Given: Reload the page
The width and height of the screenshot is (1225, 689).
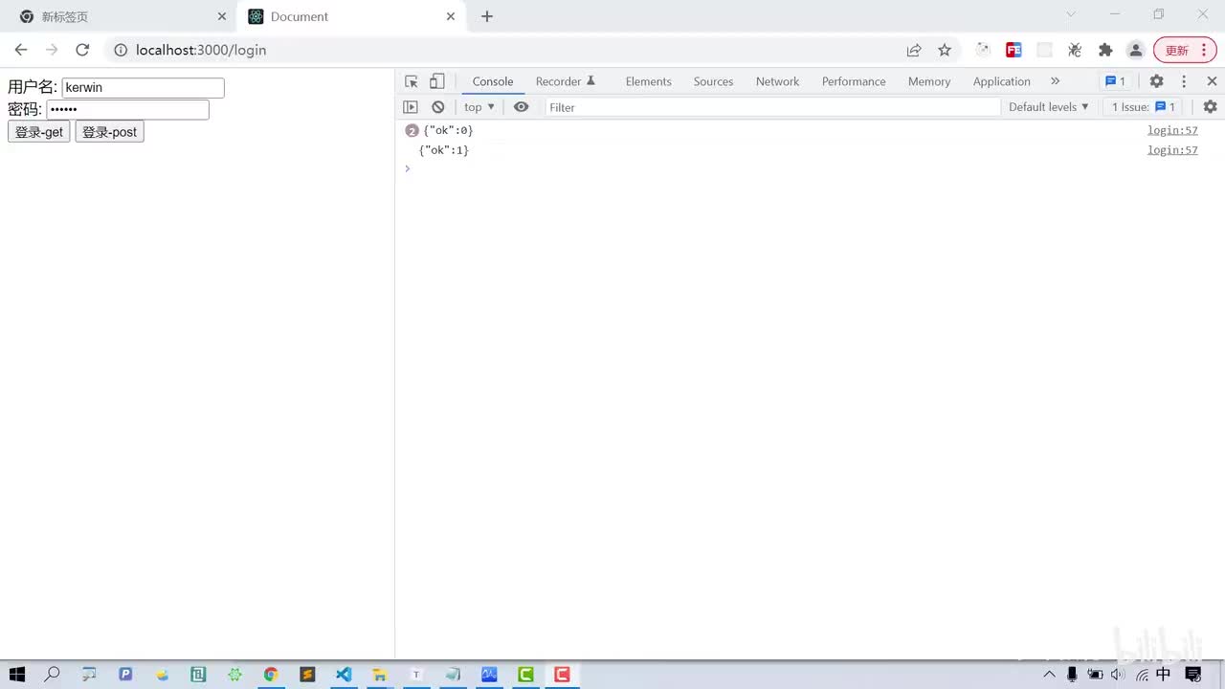Looking at the screenshot, I should [x=82, y=50].
